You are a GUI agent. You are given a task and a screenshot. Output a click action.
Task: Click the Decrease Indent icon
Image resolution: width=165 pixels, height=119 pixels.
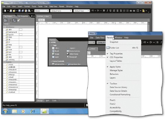coord(131,11)
